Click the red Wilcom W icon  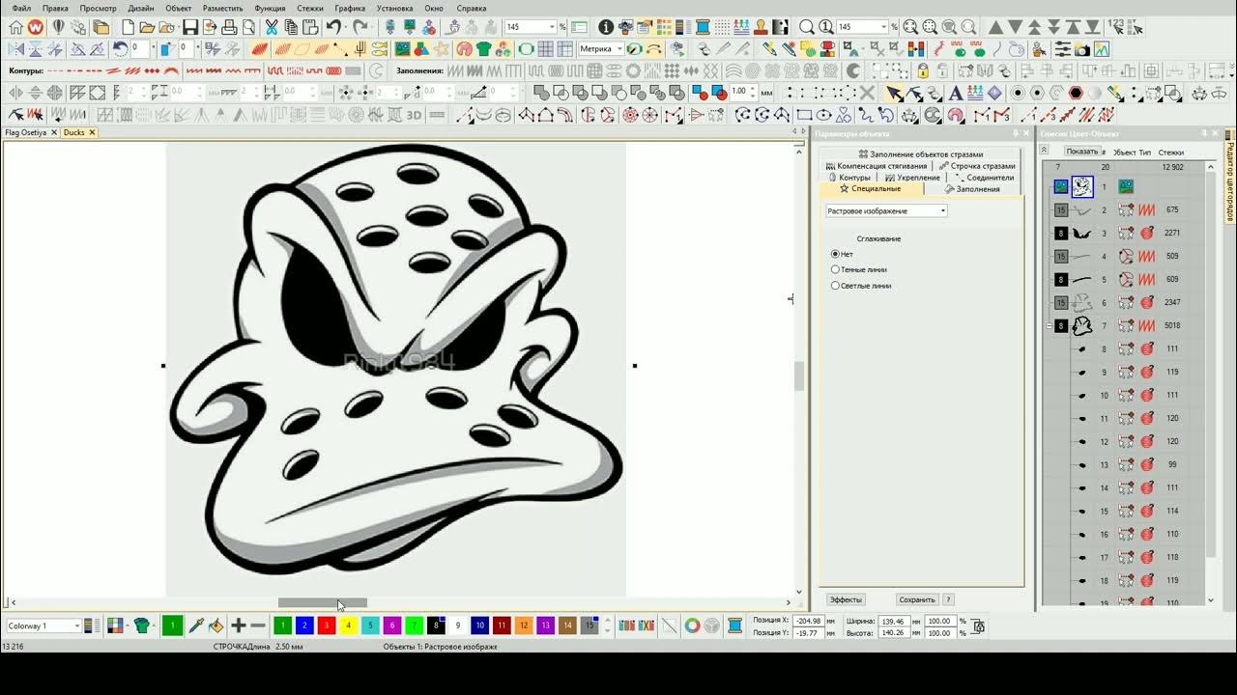36,27
